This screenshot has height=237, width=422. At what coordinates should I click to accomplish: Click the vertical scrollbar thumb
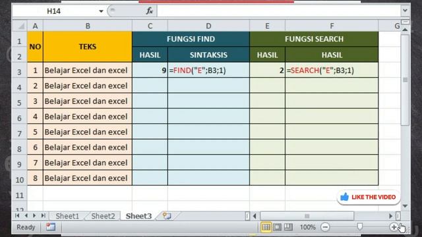(x=405, y=80)
